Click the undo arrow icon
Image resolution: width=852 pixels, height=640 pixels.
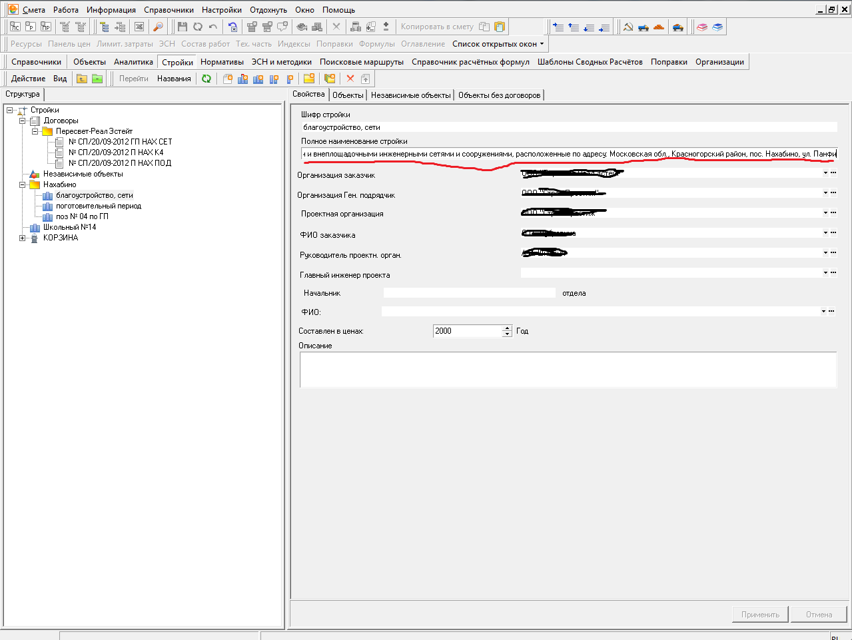pyautogui.click(x=213, y=27)
